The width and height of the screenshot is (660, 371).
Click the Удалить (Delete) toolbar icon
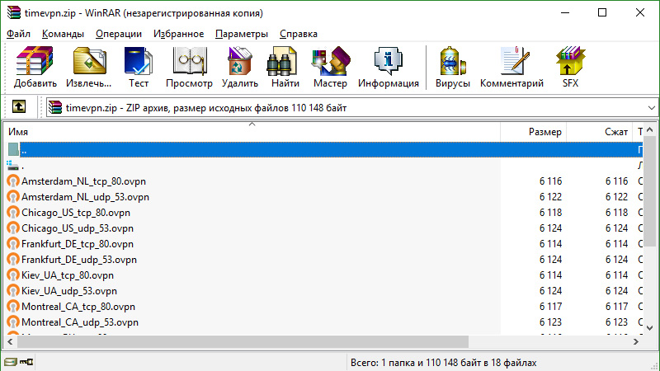click(240, 67)
